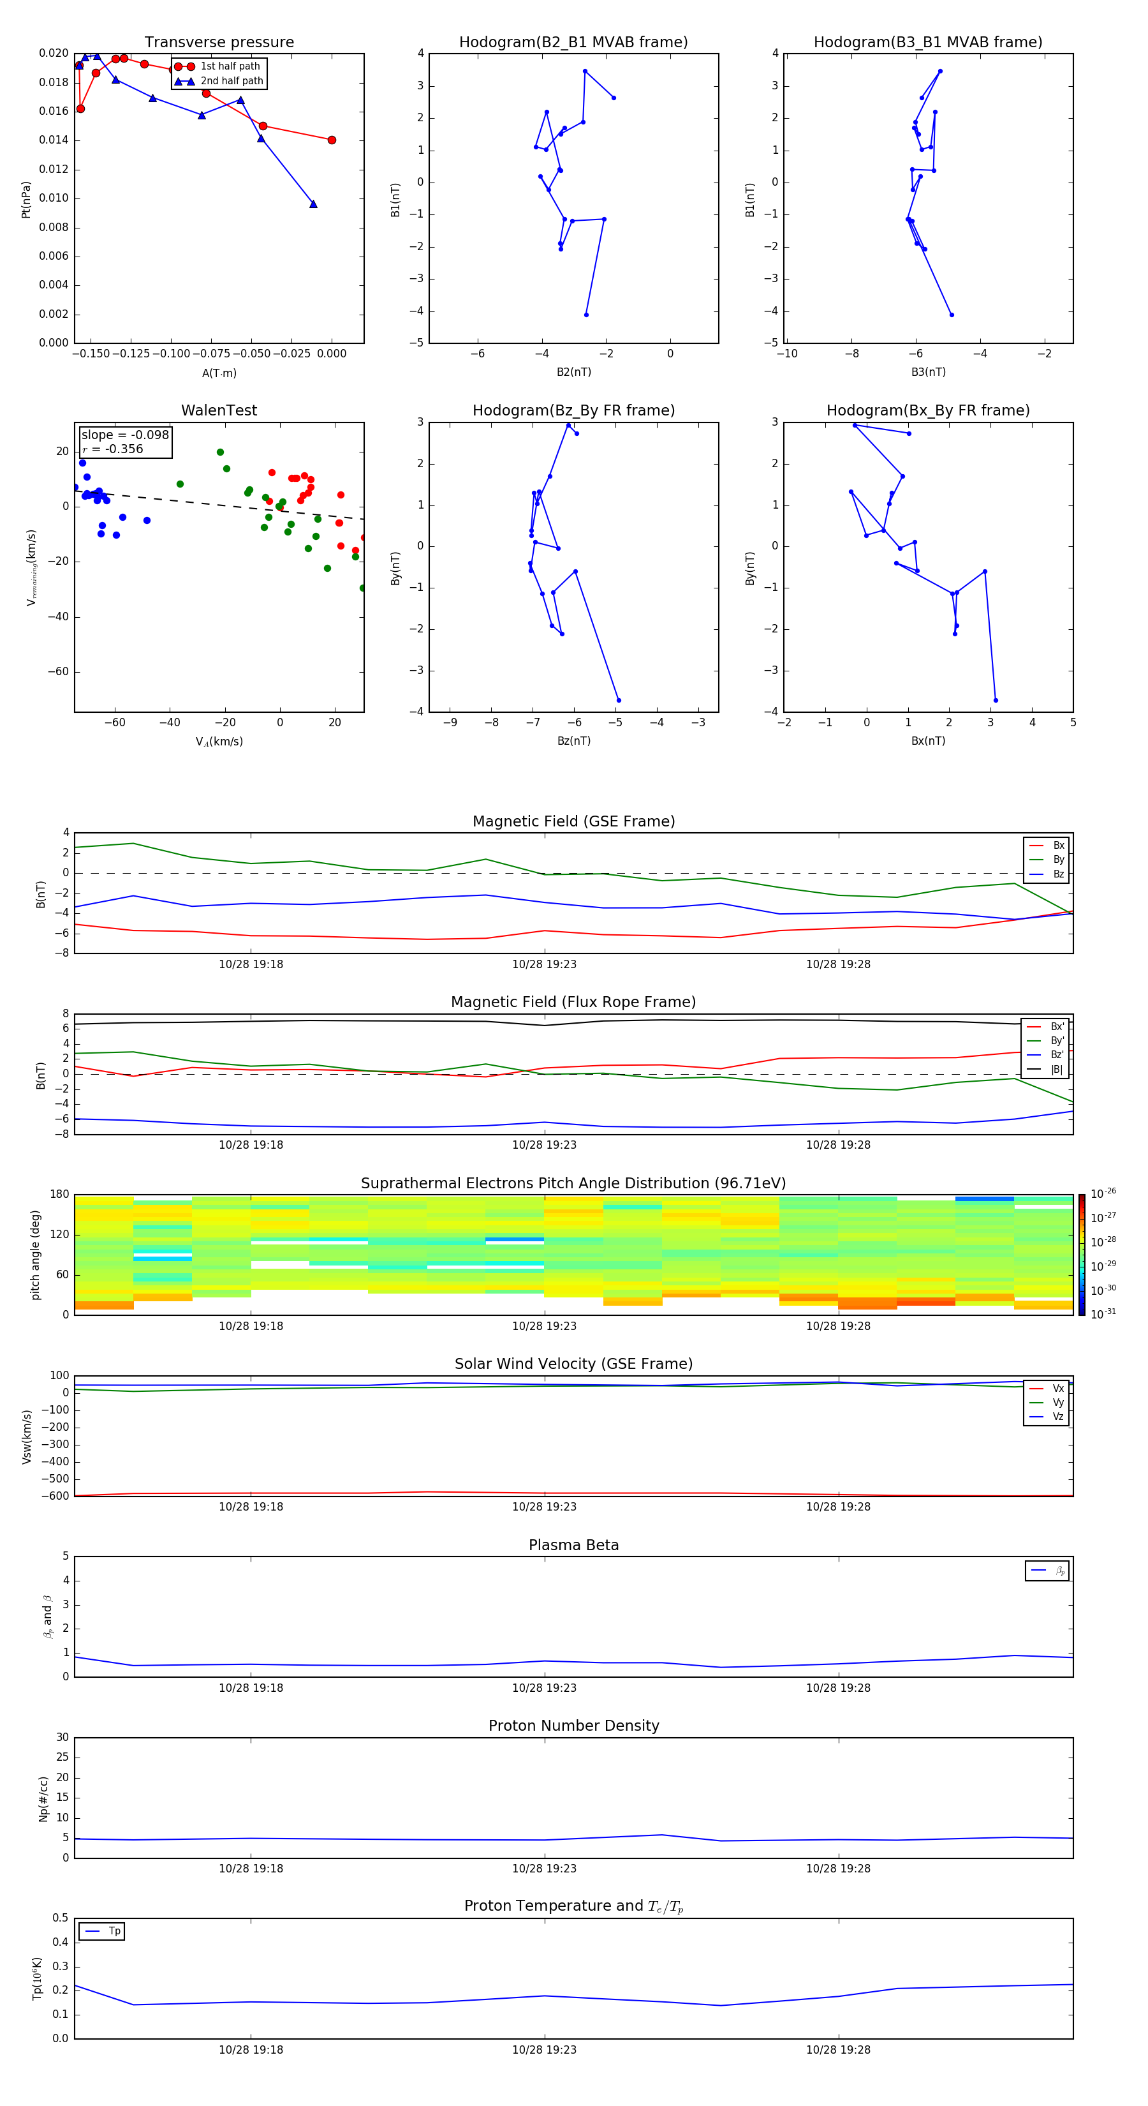The height and width of the screenshot is (2106, 1148).
Task: Click the 'Bz(nT)' x-axis label
Action: coord(573,741)
